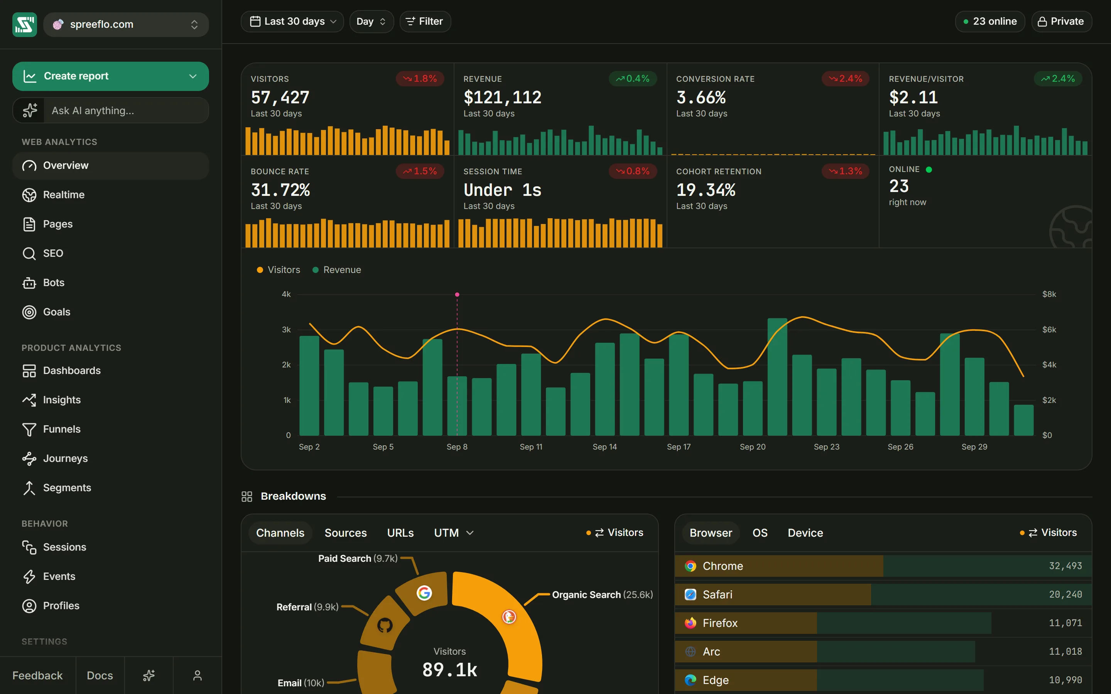This screenshot has width=1111, height=694.
Task: Open the spreeflo.com site selector
Action: pyautogui.click(x=126, y=24)
